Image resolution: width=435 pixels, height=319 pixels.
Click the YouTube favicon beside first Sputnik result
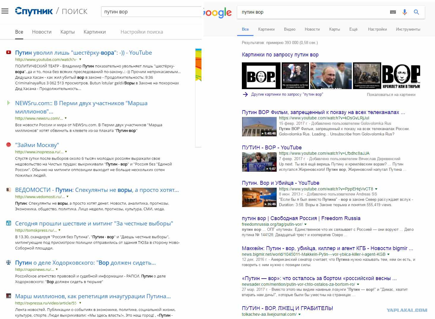pyautogui.click(x=9, y=53)
